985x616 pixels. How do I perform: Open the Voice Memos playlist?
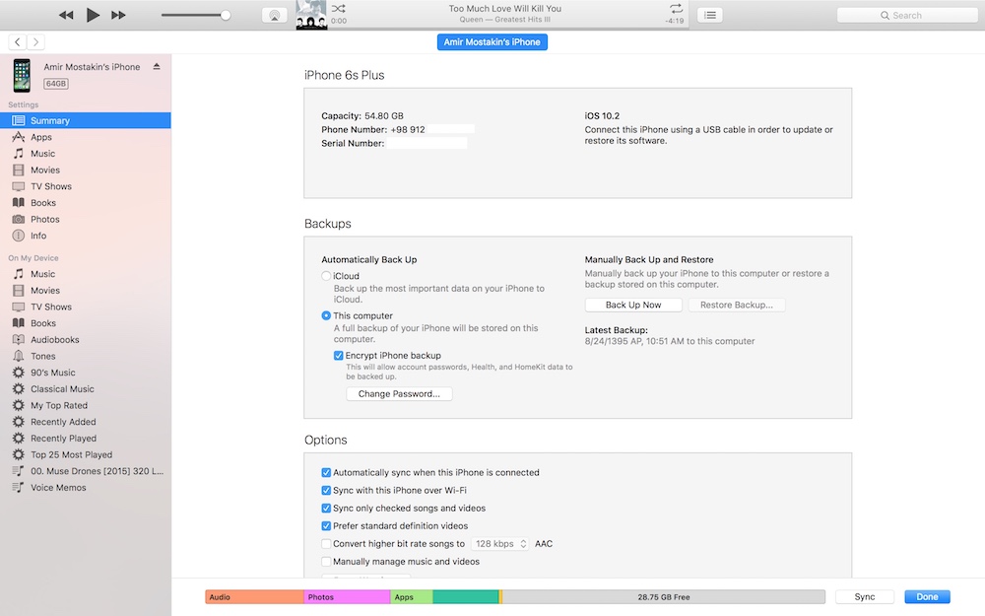point(86,487)
